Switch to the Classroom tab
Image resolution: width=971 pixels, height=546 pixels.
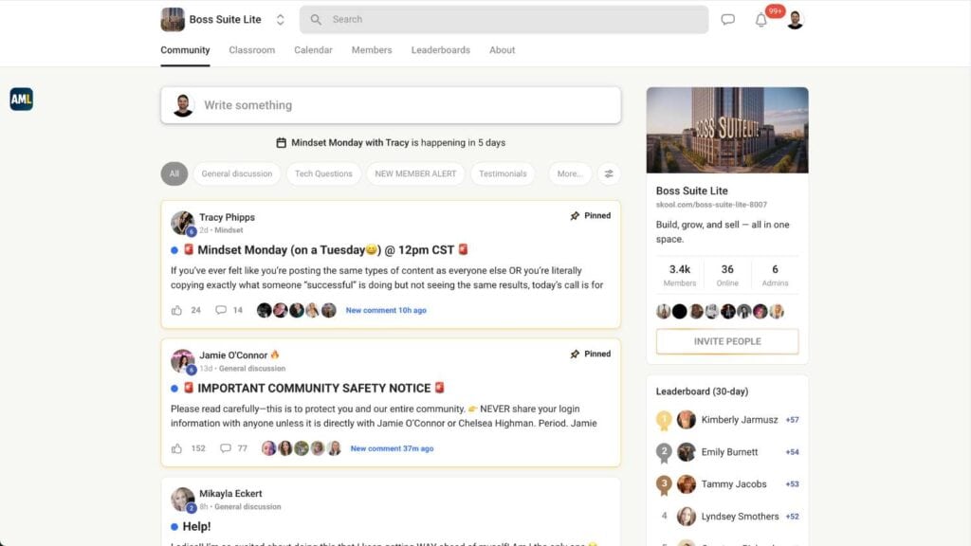[x=252, y=50]
